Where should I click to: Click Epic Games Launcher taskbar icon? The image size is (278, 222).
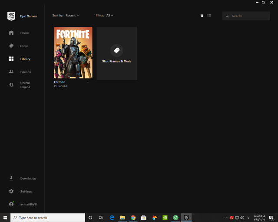point(186,218)
